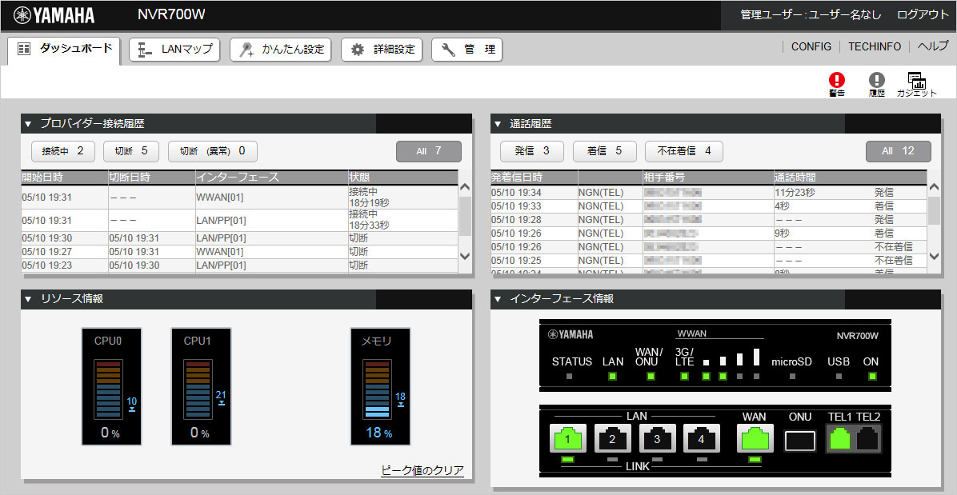Select the WWAN[01] 接続中 row
Viewport: 957px width, 495px height.
[x=239, y=198]
